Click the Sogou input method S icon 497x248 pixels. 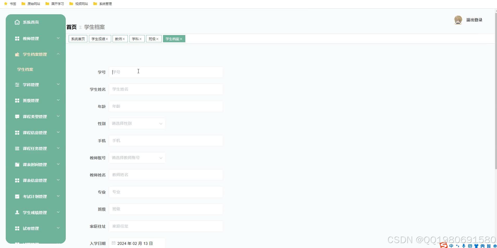click(x=444, y=245)
